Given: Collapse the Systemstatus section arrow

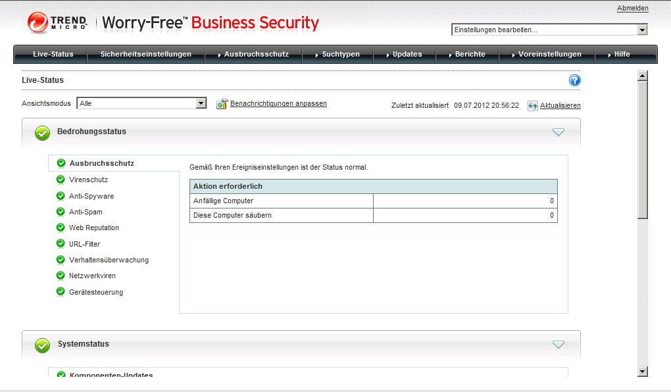Looking at the screenshot, I should pyautogui.click(x=559, y=344).
